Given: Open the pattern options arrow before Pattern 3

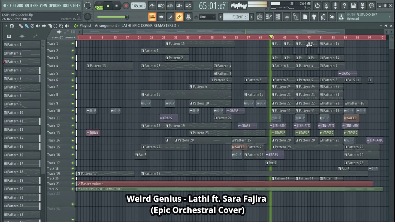Looking at the screenshot, I should click(x=221, y=17).
